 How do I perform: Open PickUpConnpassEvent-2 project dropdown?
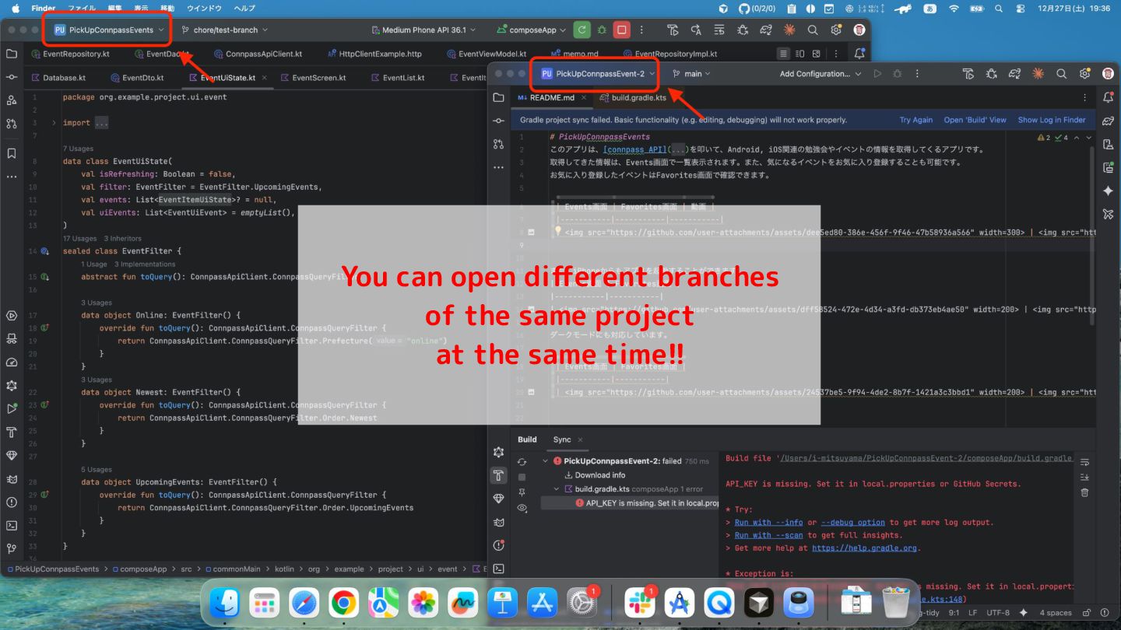click(x=596, y=74)
